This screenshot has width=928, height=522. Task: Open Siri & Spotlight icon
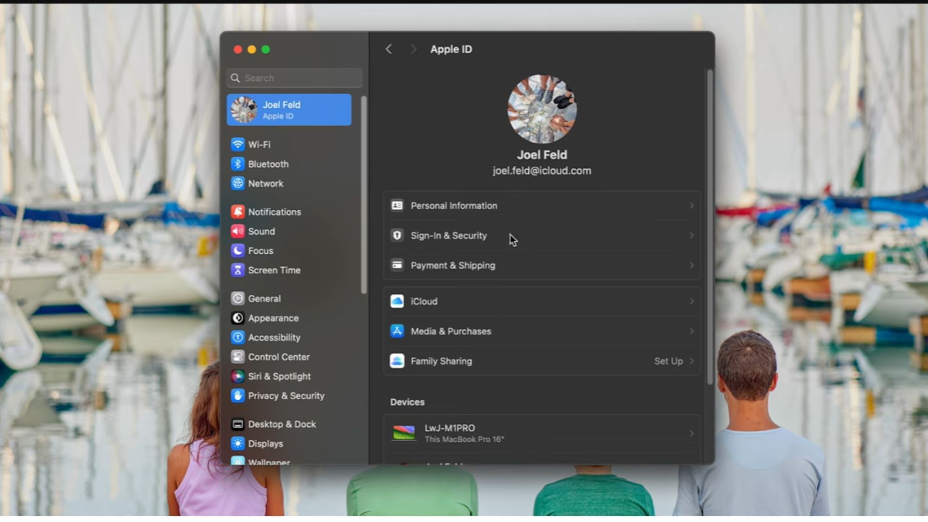tap(237, 376)
